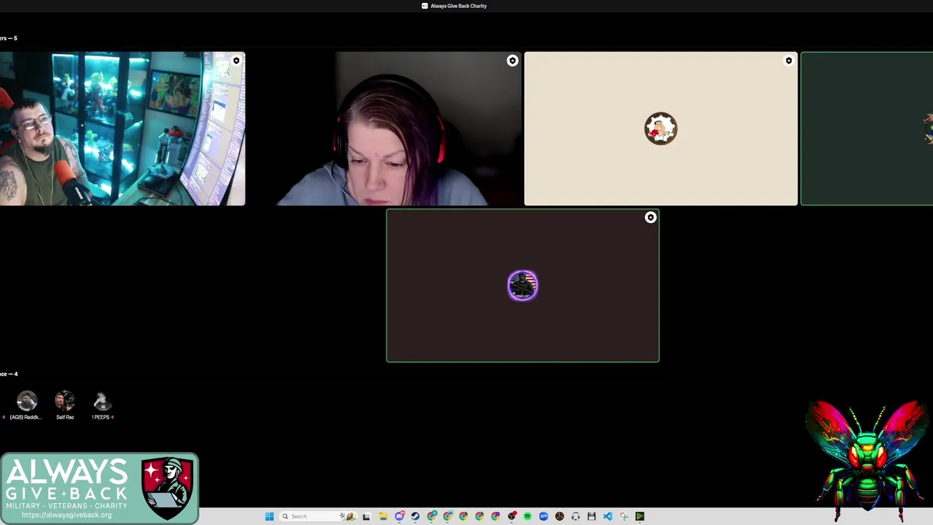Open the {AGB} Reddk... audience member avatar
This screenshot has width=933, height=525.
click(x=27, y=401)
